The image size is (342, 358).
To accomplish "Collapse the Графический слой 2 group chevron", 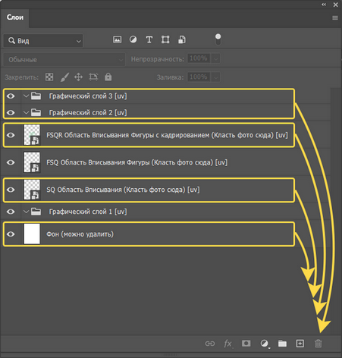I will pyautogui.click(x=26, y=112).
